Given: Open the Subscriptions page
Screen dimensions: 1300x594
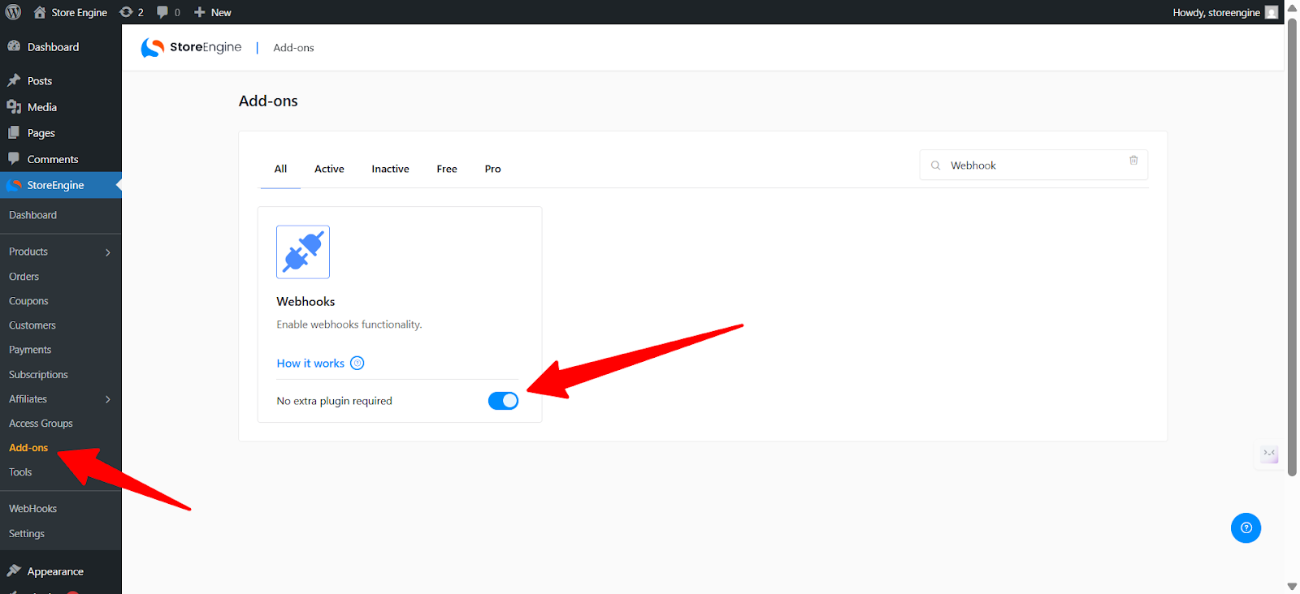Looking at the screenshot, I should 38,375.
